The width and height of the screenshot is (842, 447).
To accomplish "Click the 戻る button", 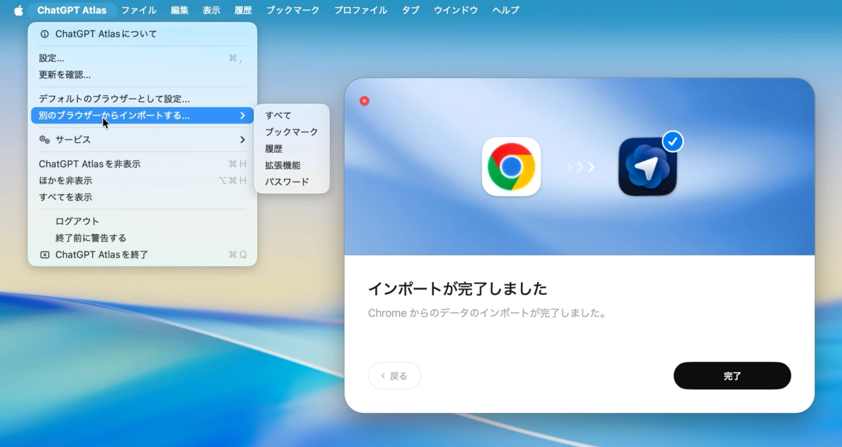I will (x=394, y=375).
